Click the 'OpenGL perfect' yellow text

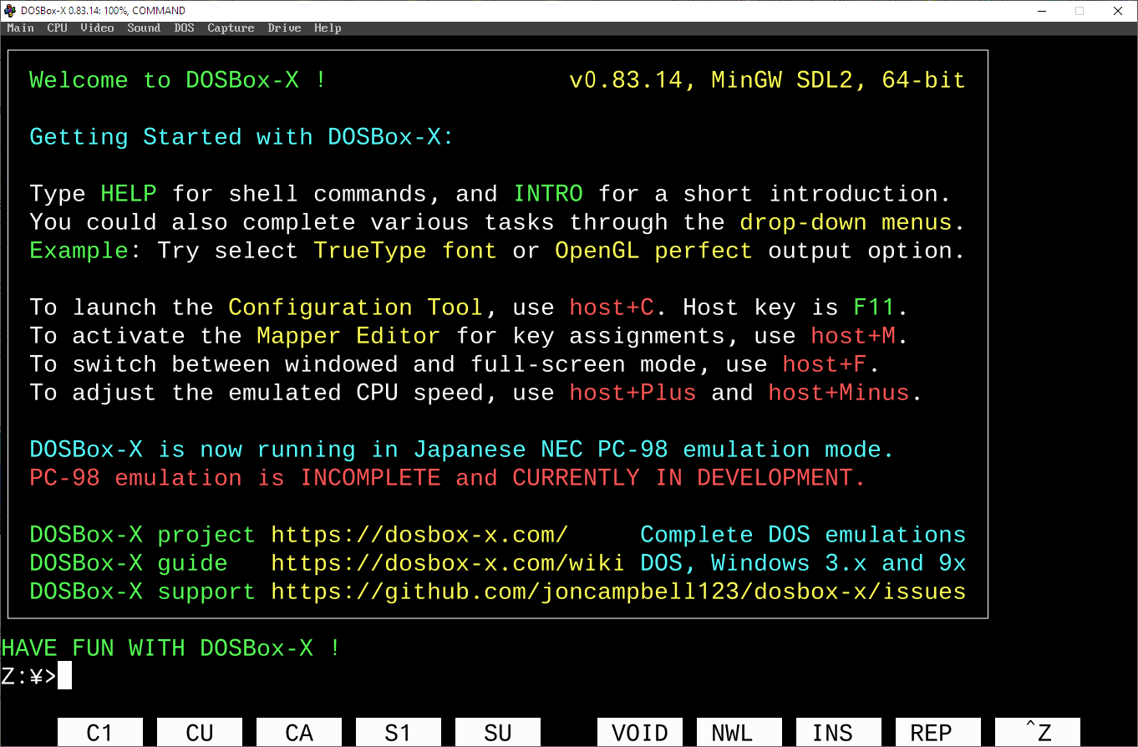coord(653,251)
